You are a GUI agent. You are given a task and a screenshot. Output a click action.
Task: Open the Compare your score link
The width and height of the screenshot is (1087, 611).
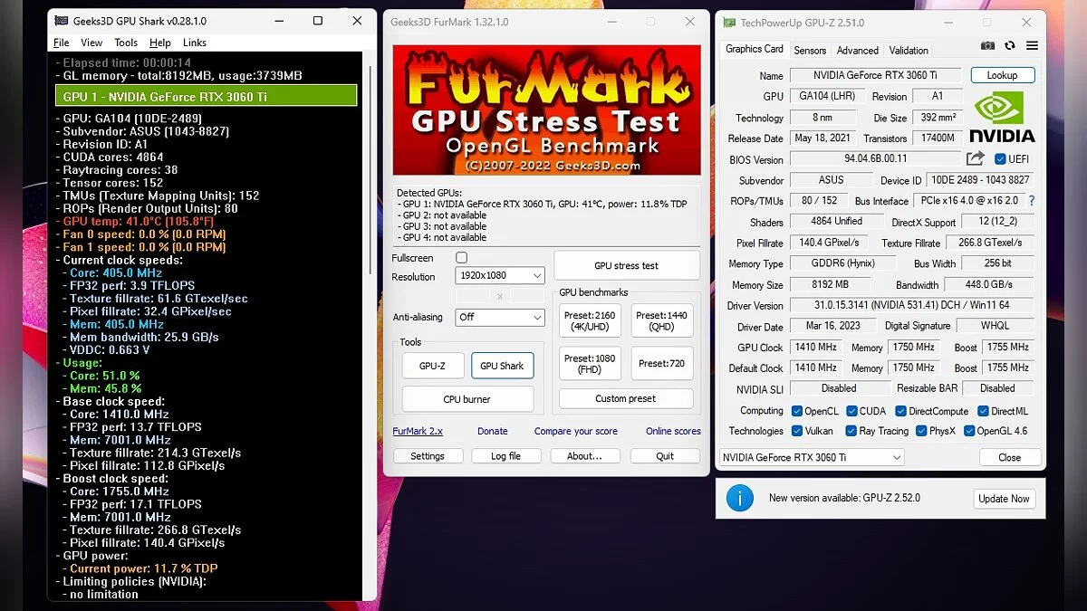point(575,431)
